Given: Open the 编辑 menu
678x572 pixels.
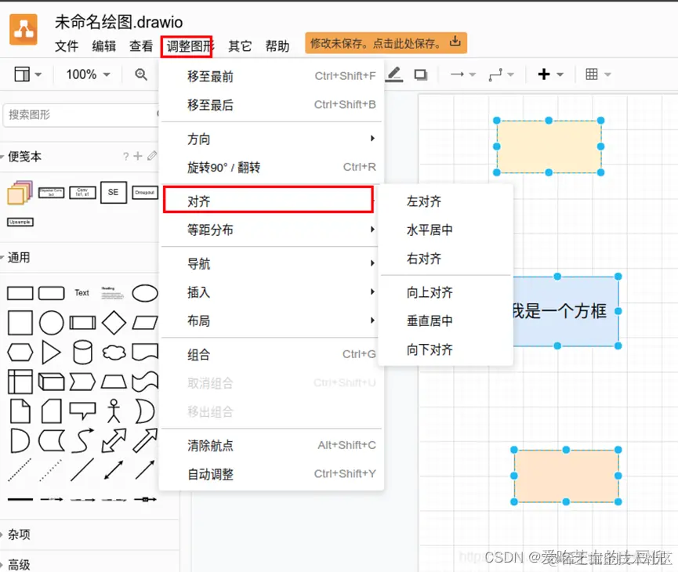Looking at the screenshot, I should 103,45.
